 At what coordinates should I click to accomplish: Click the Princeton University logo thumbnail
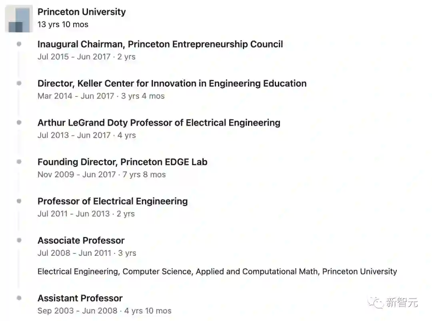pyautogui.click(x=19, y=19)
